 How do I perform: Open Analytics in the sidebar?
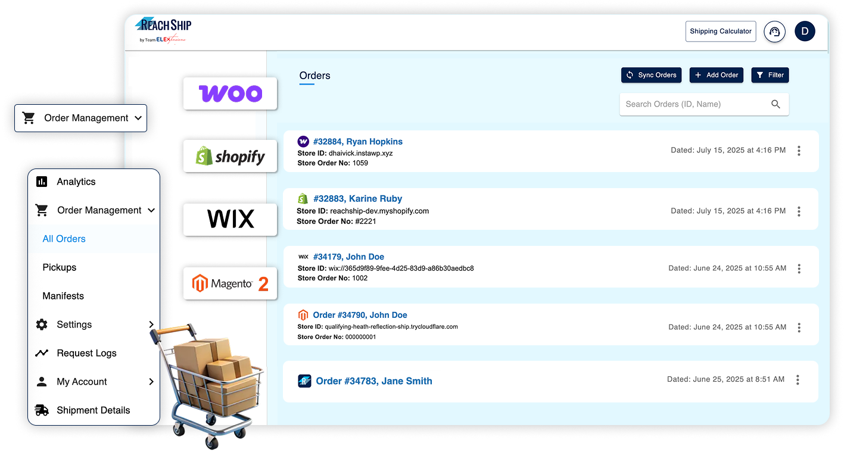click(x=76, y=182)
